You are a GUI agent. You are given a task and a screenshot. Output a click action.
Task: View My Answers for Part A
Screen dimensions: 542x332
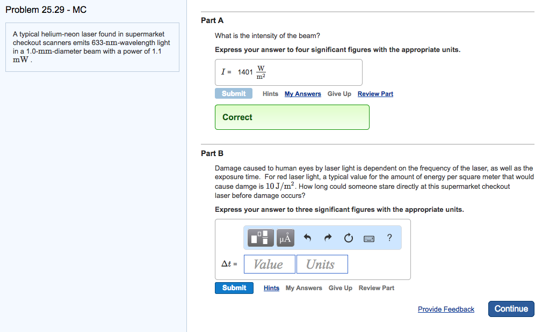coord(302,94)
